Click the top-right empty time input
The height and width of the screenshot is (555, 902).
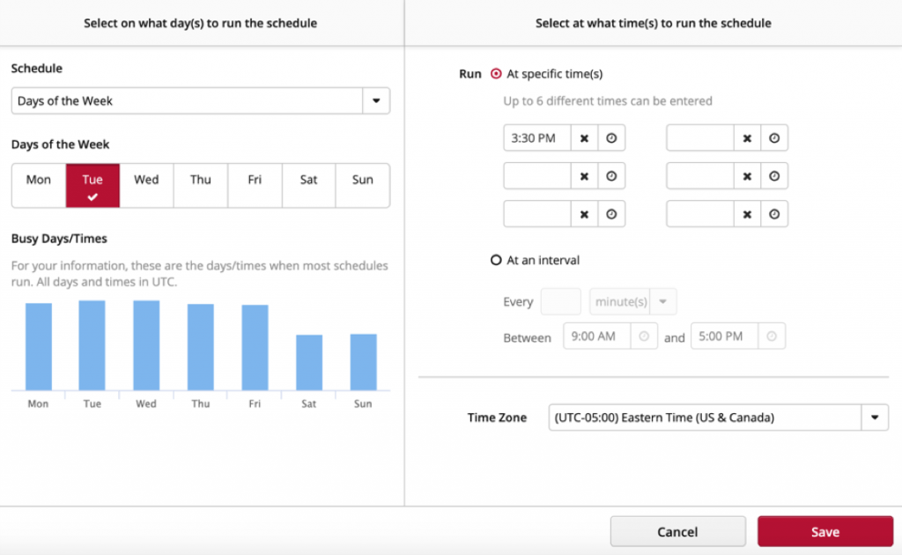coord(700,138)
